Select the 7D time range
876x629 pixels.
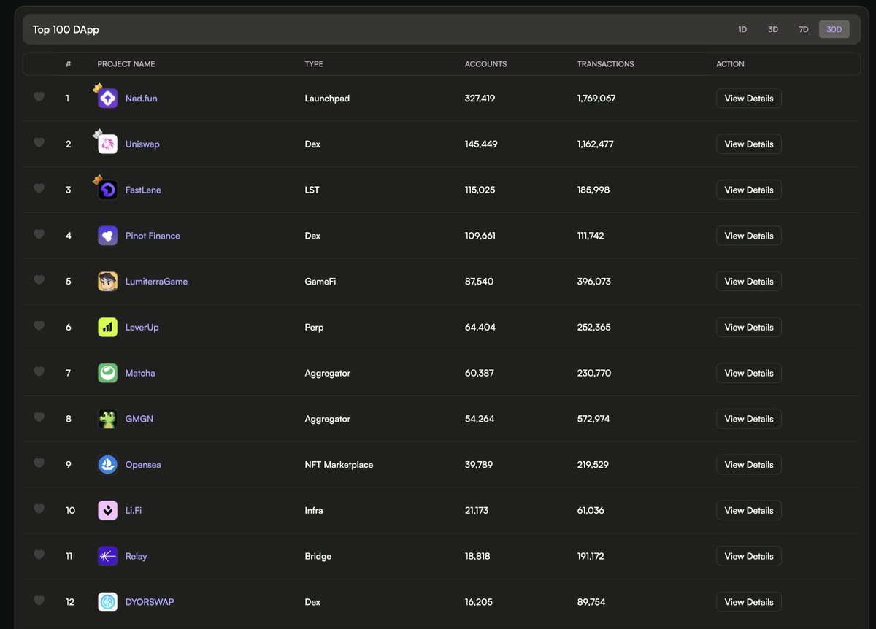[x=803, y=29]
